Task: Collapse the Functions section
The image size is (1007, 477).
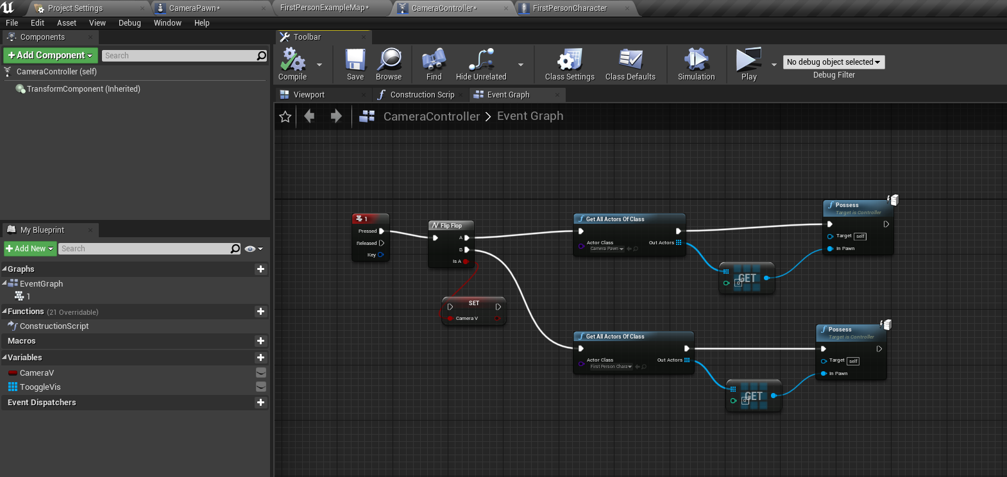Action: coord(4,311)
